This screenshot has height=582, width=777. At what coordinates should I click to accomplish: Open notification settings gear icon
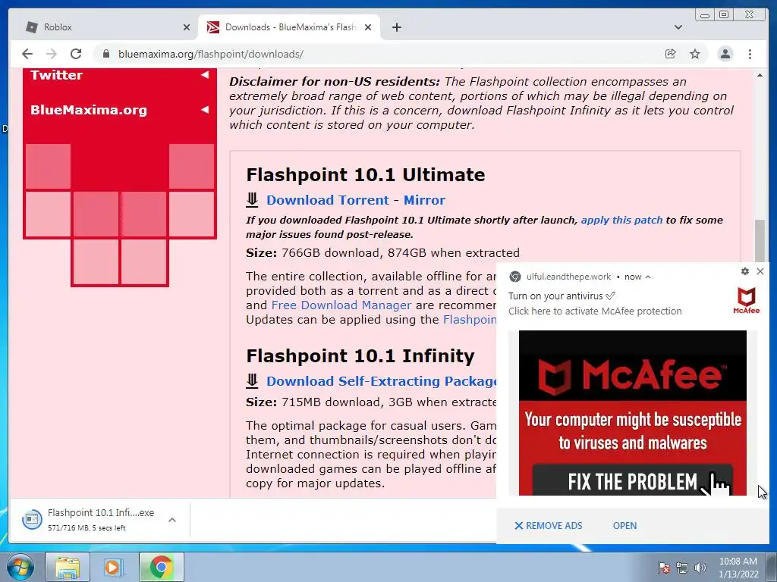click(x=745, y=271)
